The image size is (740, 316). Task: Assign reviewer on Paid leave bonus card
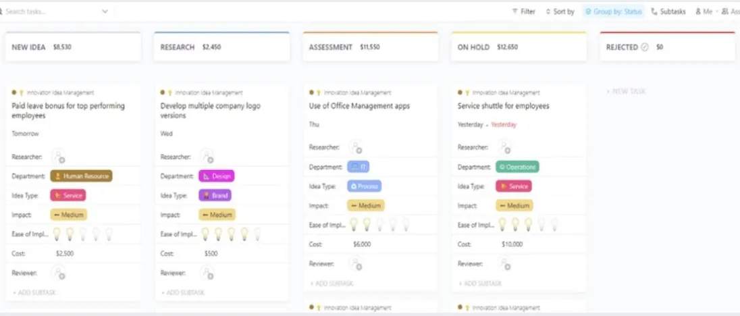click(x=59, y=273)
